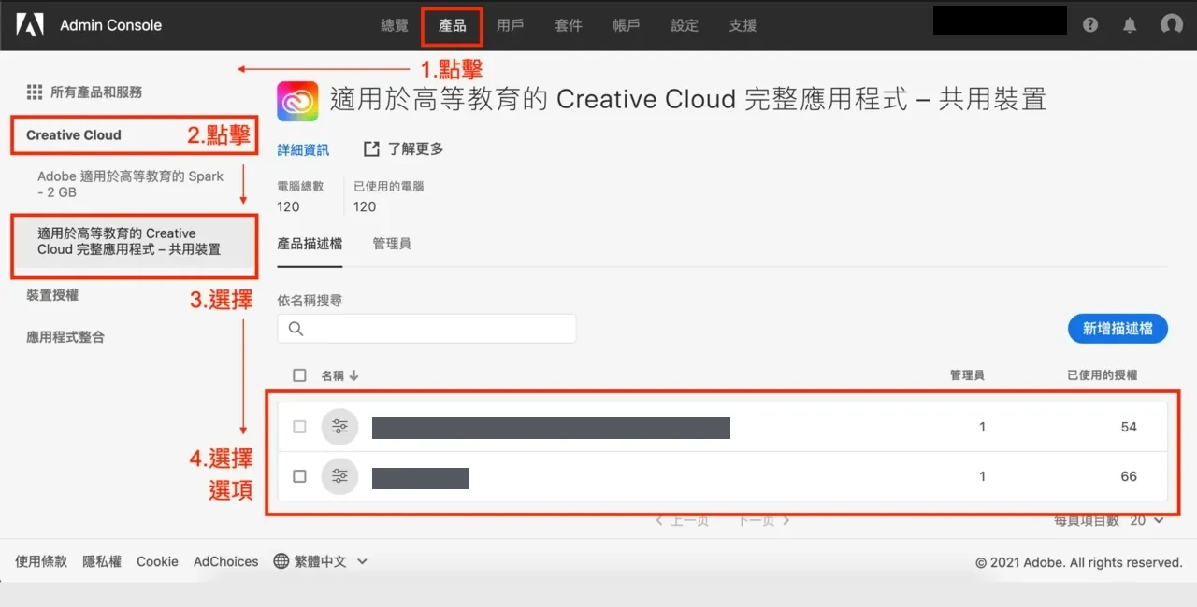The width and height of the screenshot is (1197, 607).
Task: Click the search magnifier icon
Action: pyautogui.click(x=296, y=329)
